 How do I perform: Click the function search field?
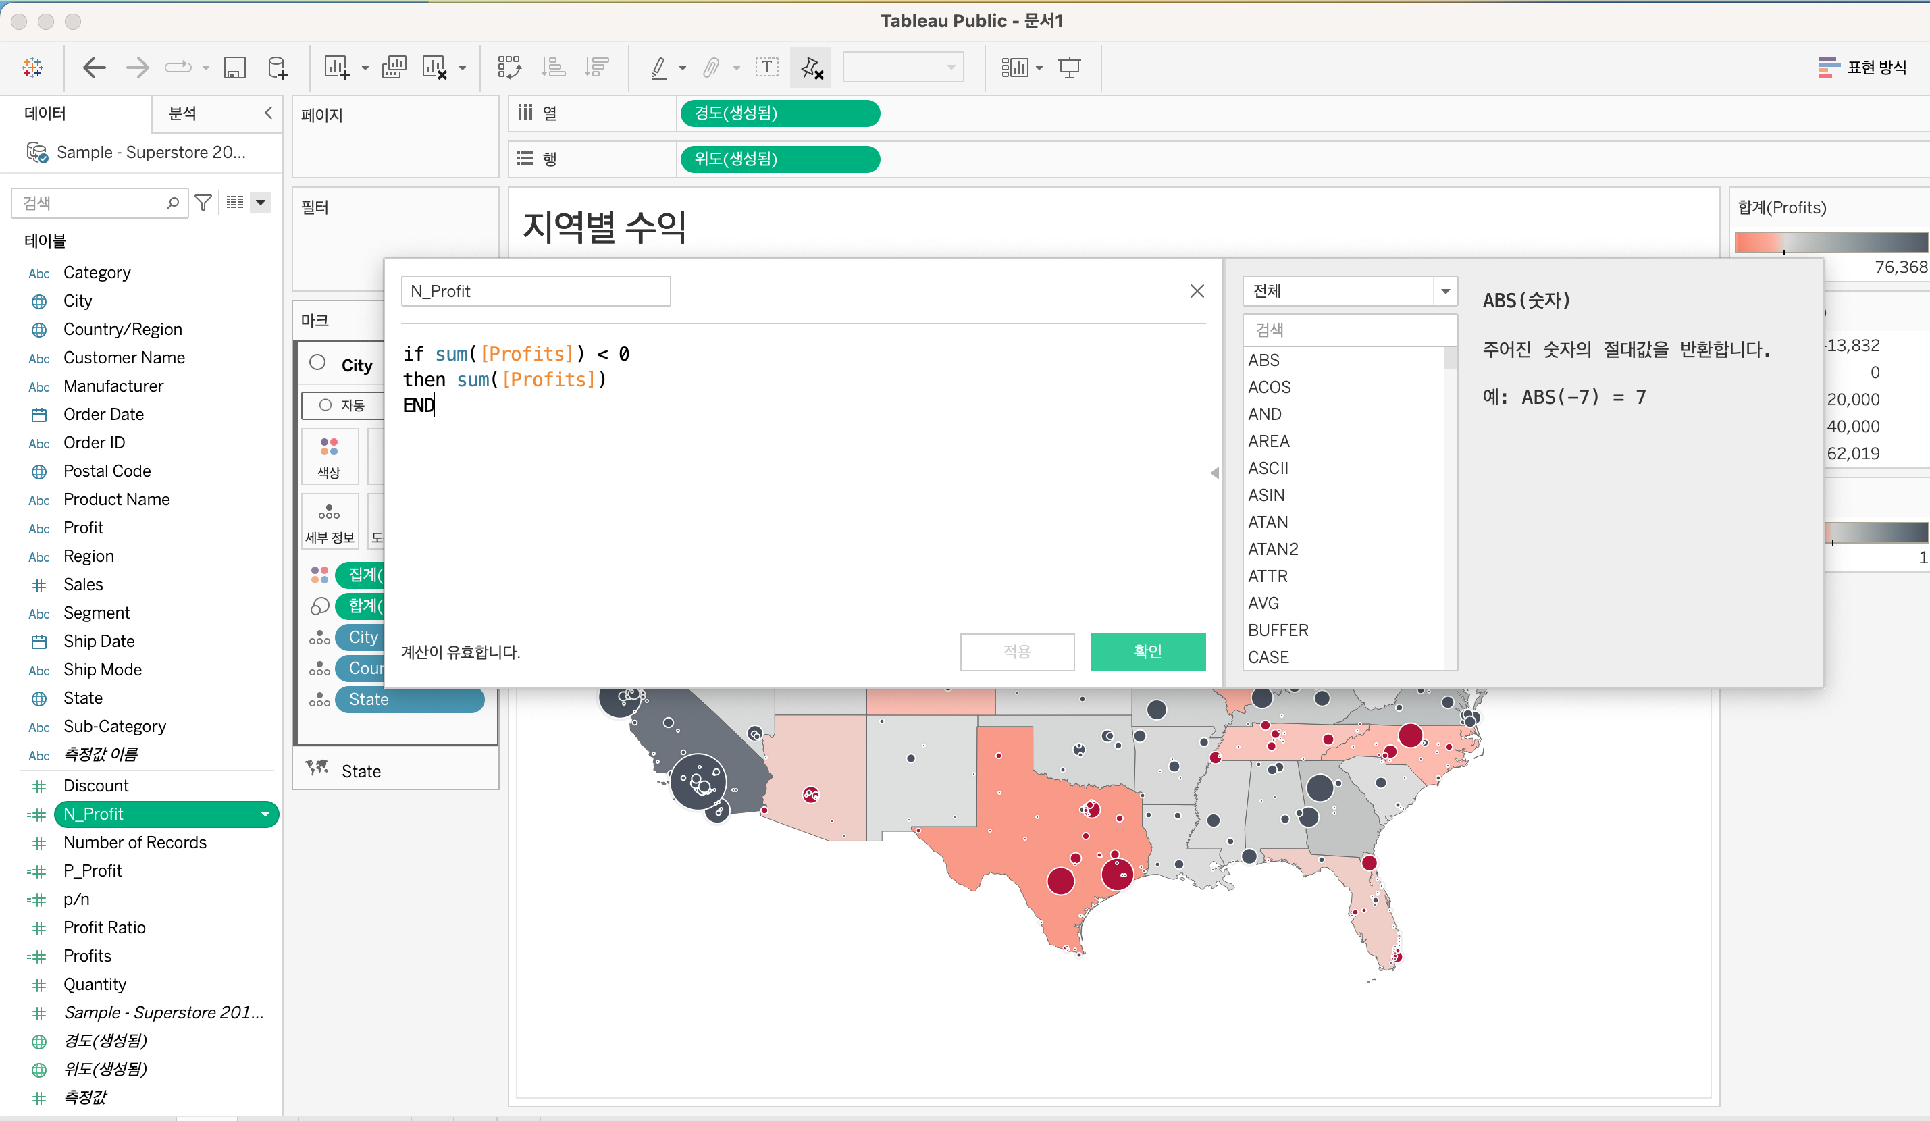click(1349, 330)
